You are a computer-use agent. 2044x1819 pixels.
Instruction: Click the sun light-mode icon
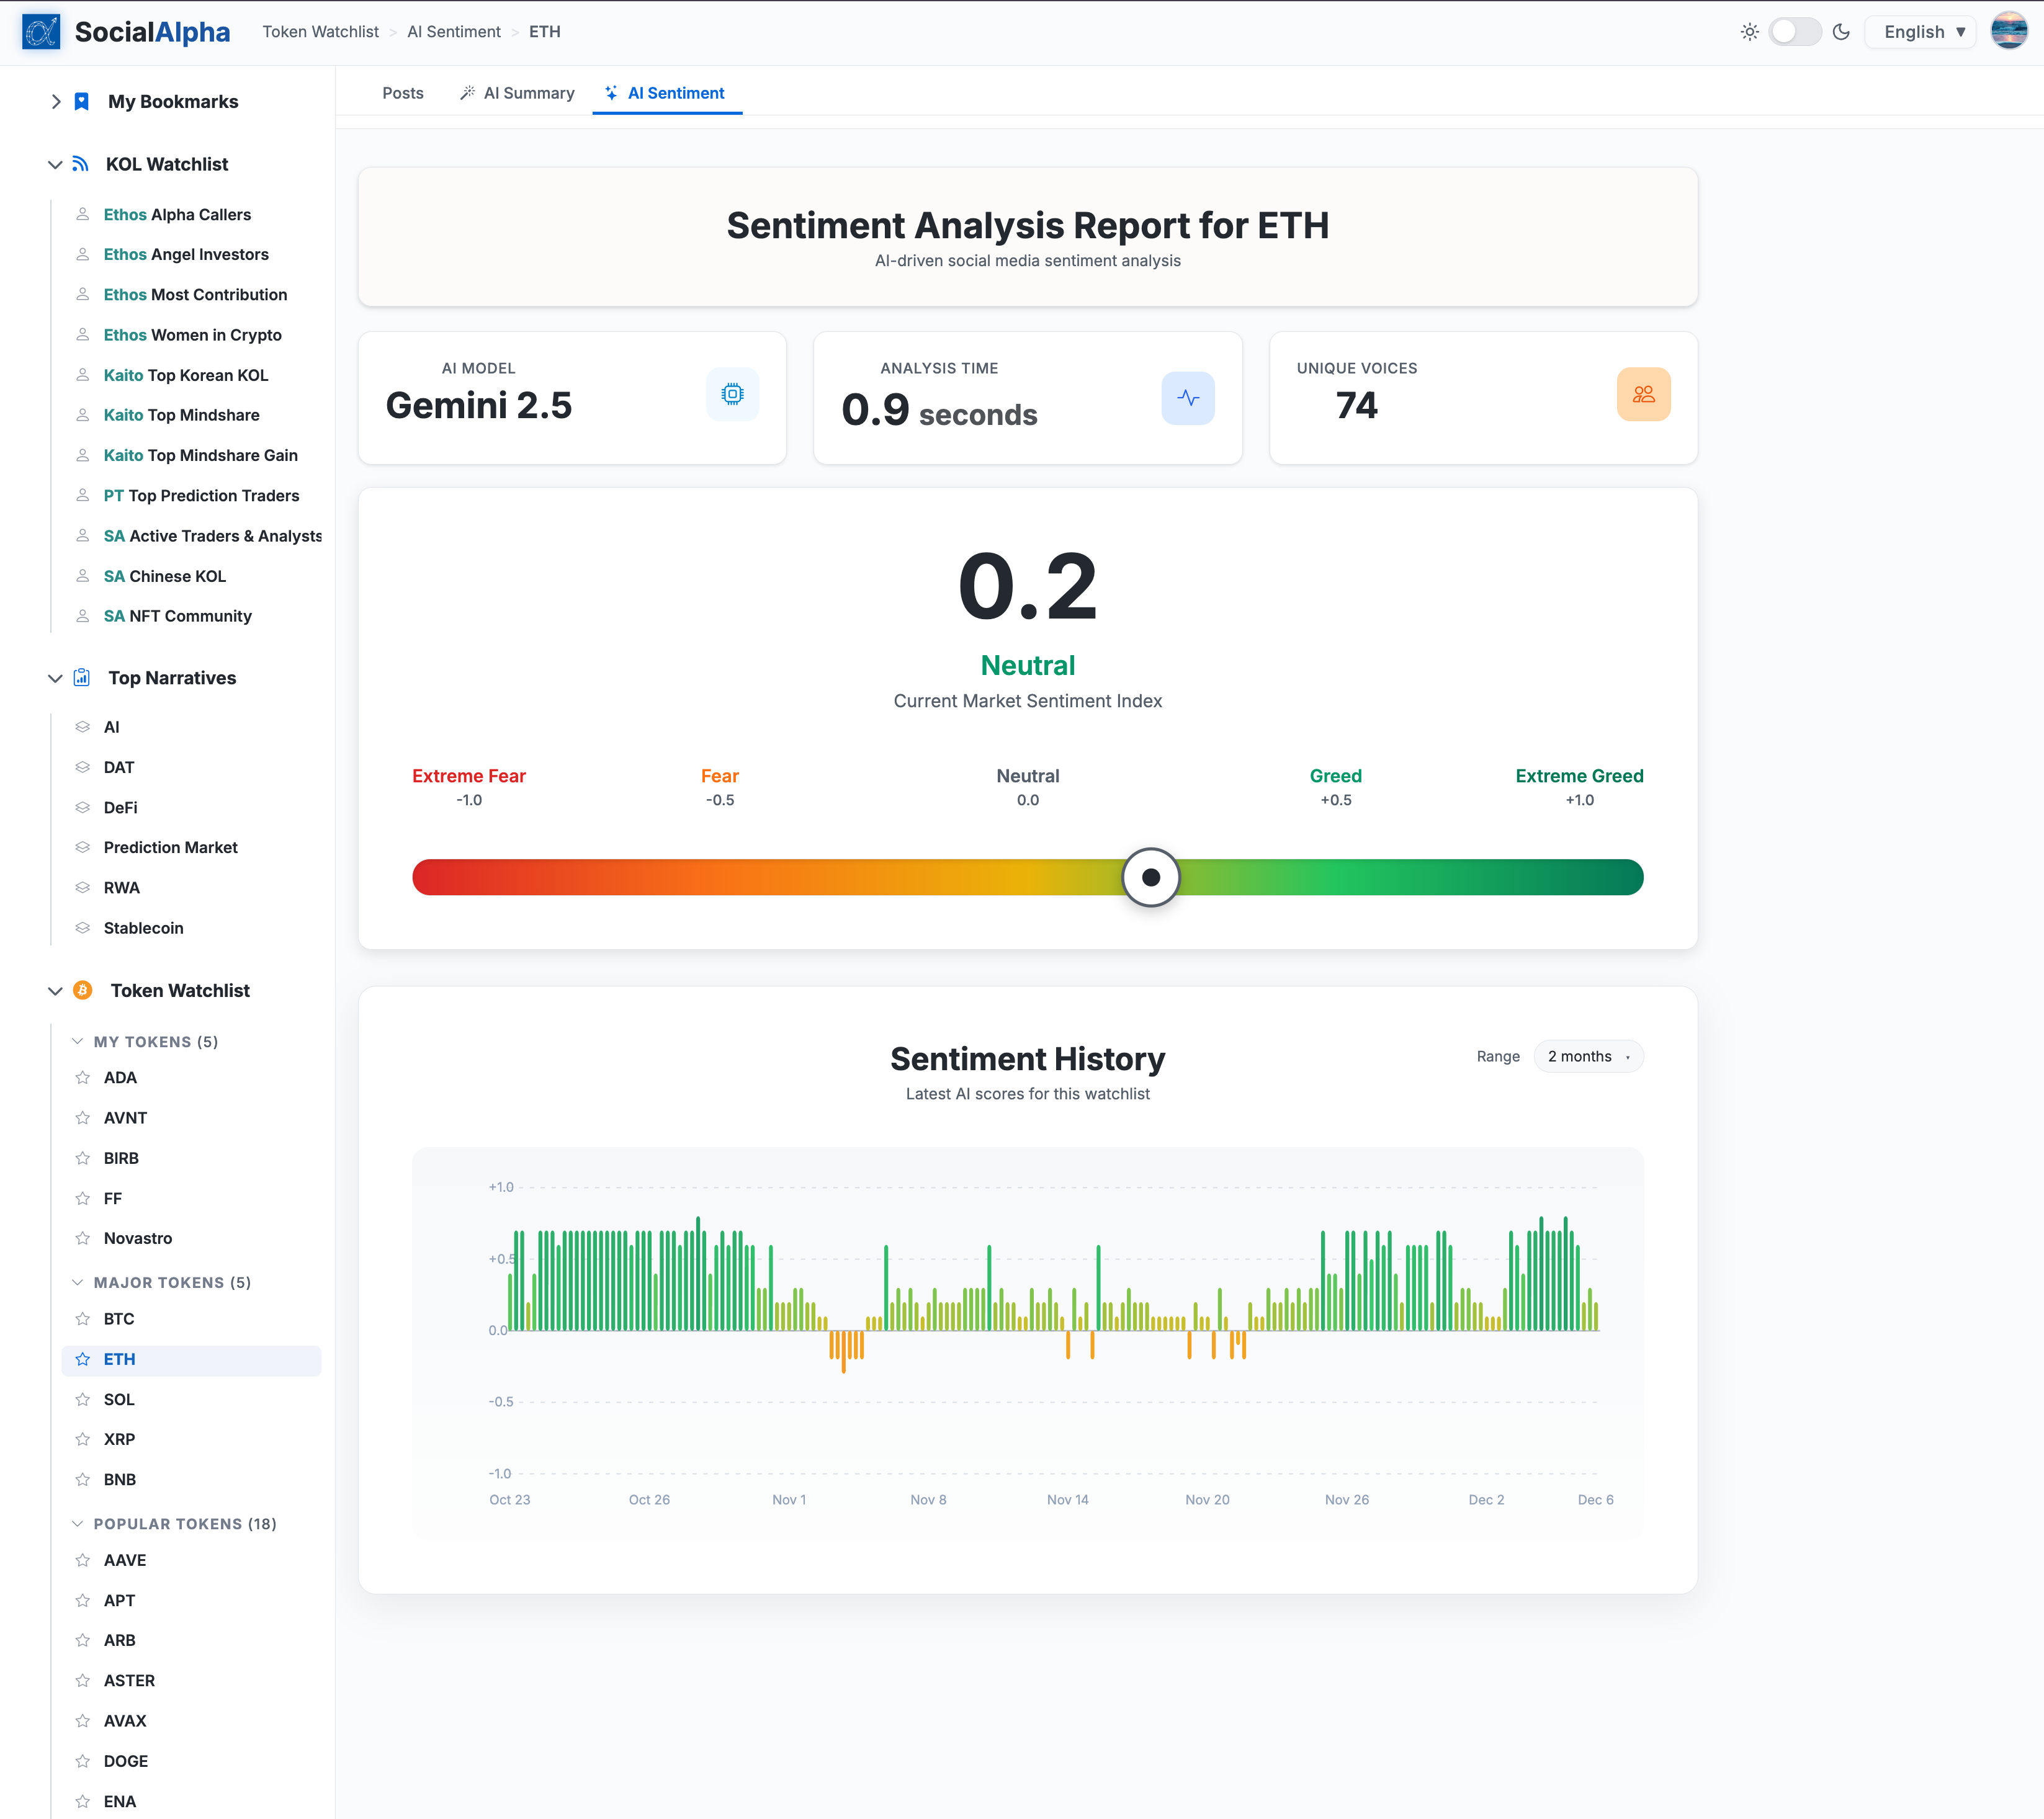point(1749,32)
